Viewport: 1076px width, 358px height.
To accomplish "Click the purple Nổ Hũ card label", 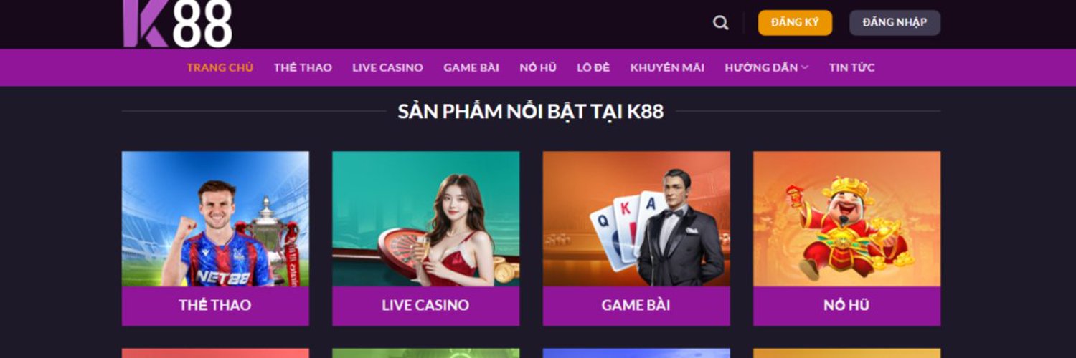I will [846, 306].
